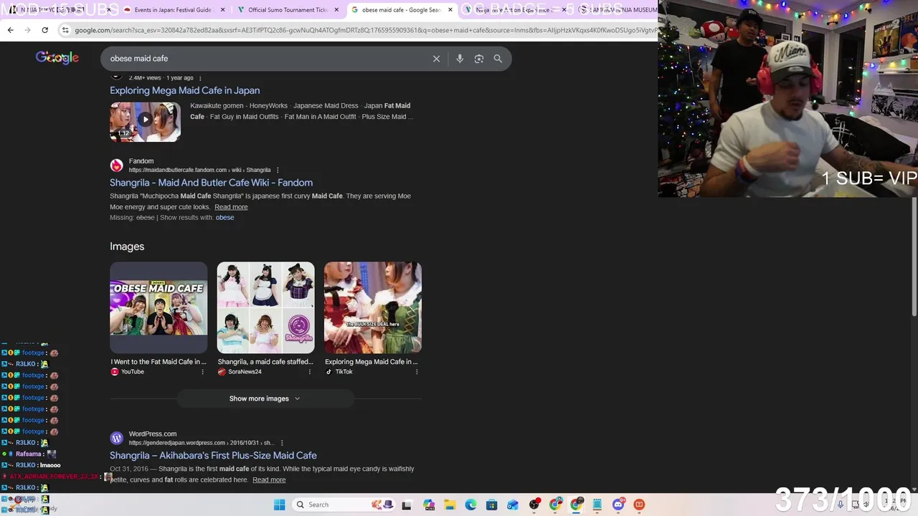Open Microsoft Store from taskbar
This screenshot has width=918, height=516.
coord(492,505)
